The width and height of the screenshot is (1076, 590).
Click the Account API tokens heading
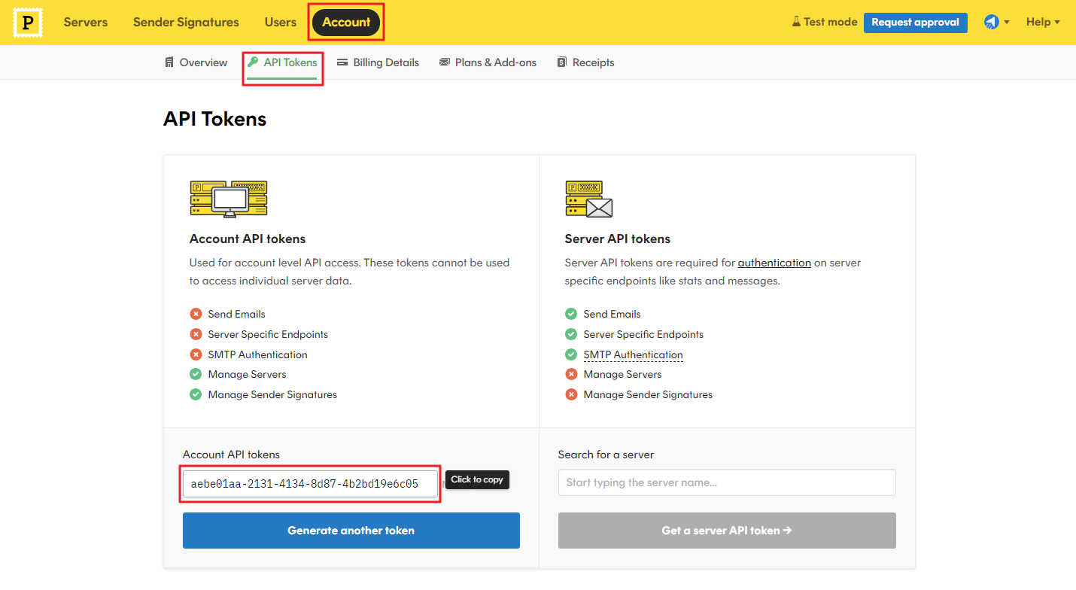click(248, 239)
